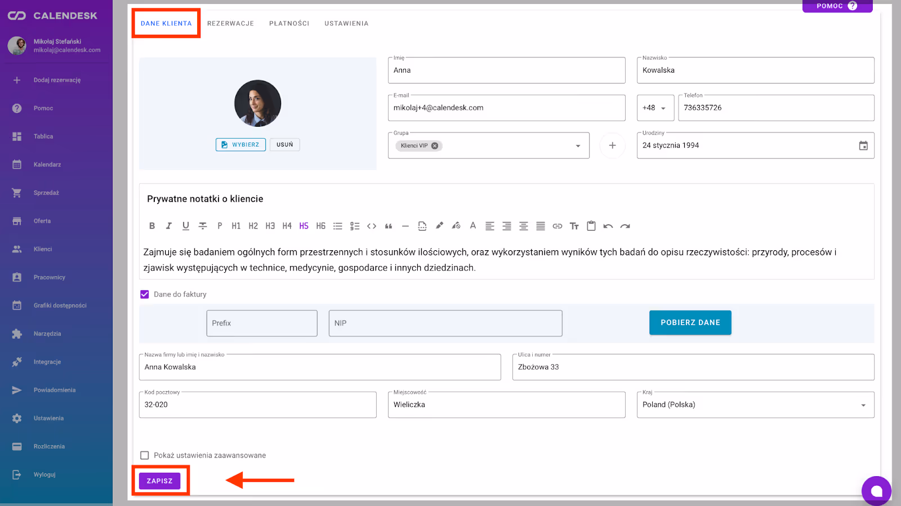Viewport: 901px width, 506px height.
Task: Open the +48 phone prefix dropdown
Action: 655,108
